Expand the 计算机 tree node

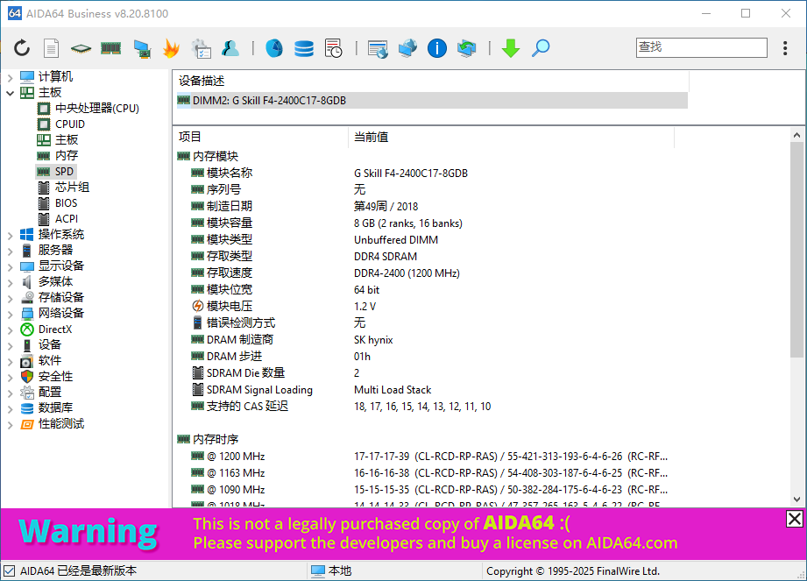pos(10,77)
